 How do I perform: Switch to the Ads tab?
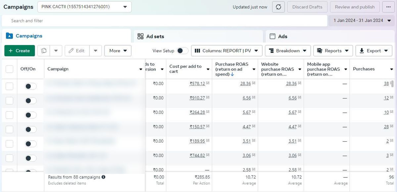point(330,36)
